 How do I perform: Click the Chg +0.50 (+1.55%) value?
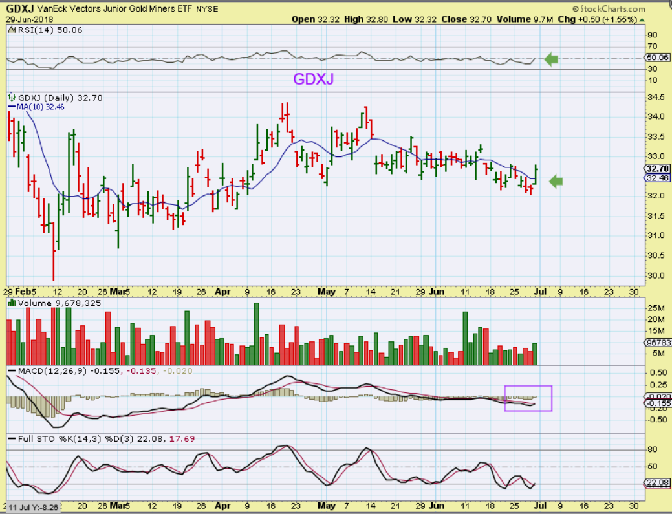click(x=597, y=19)
